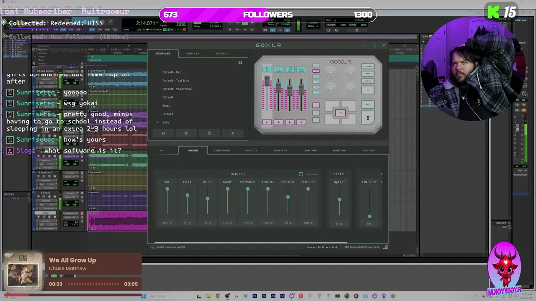Click the Mic channel display on GoXLR device
Screen dimensions: 536x301
(x=267, y=69)
